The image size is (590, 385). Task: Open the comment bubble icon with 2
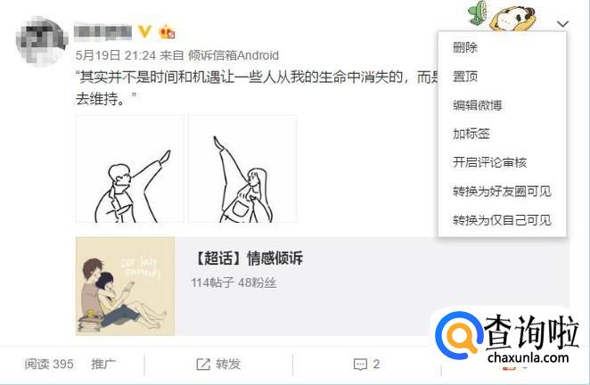pyautogui.click(x=360, y=365)
